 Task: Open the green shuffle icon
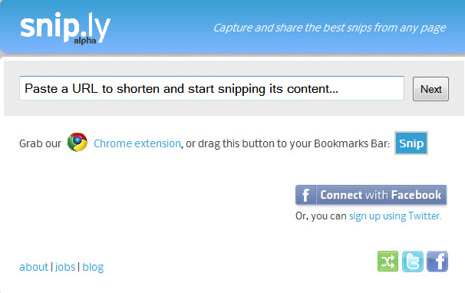(388, 262)
